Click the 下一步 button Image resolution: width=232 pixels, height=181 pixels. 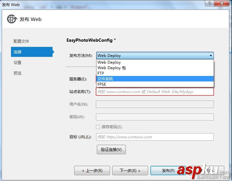click(130, 170)
